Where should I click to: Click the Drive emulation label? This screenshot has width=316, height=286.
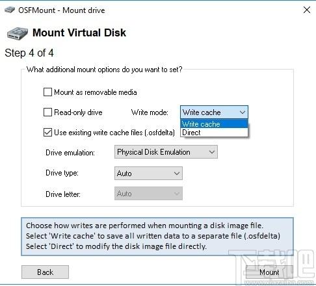point(70,153)
